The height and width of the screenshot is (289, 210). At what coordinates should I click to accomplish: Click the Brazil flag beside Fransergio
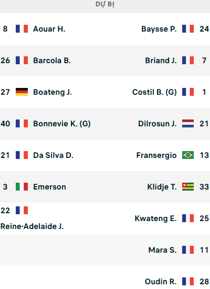[188, 155]
